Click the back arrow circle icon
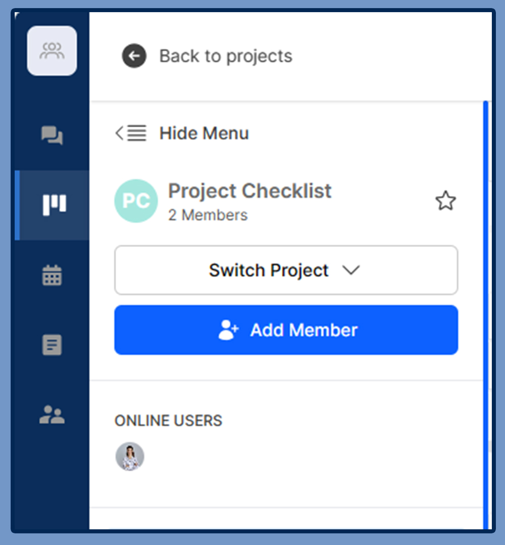This screenshot has width=505, height=545. pos(134,56)
